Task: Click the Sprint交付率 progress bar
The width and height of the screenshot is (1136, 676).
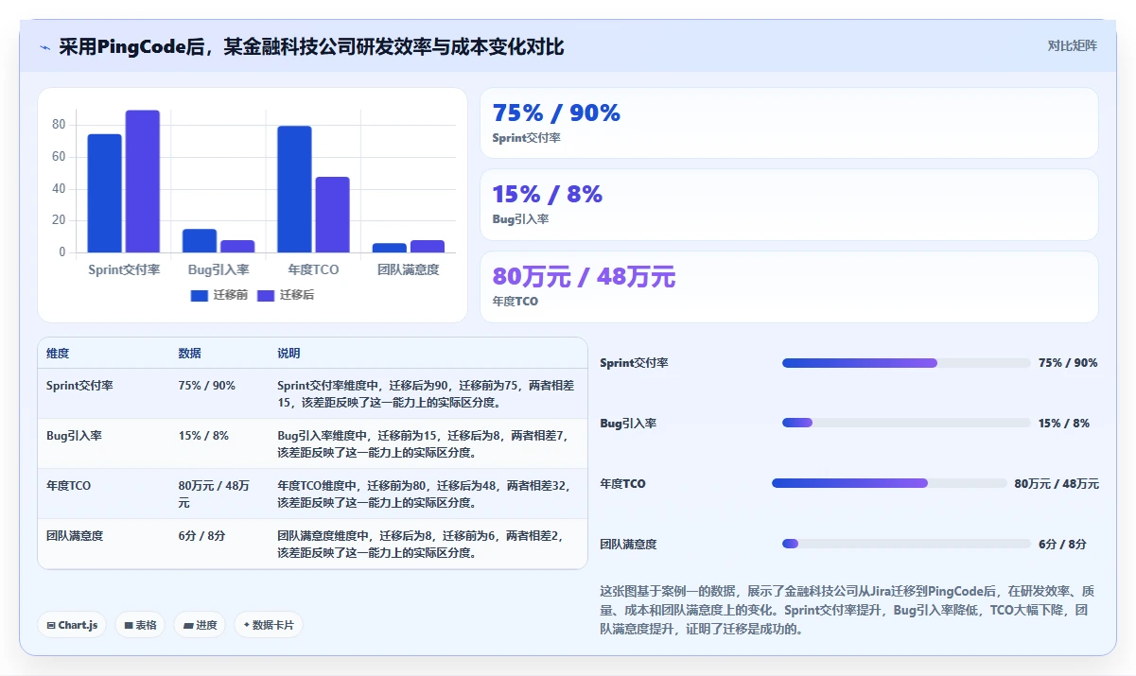Action: click(x=906, y=363)
